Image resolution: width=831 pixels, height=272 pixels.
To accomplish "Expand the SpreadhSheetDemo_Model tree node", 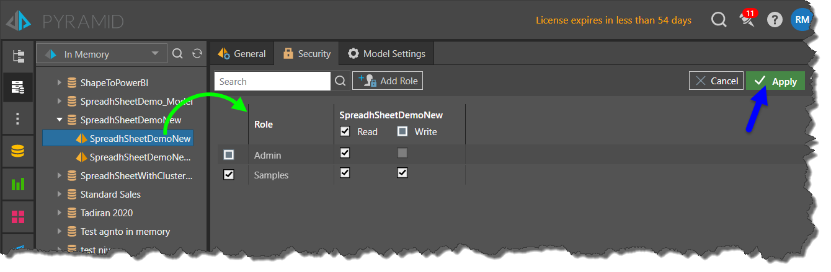I will pos(60,101).
